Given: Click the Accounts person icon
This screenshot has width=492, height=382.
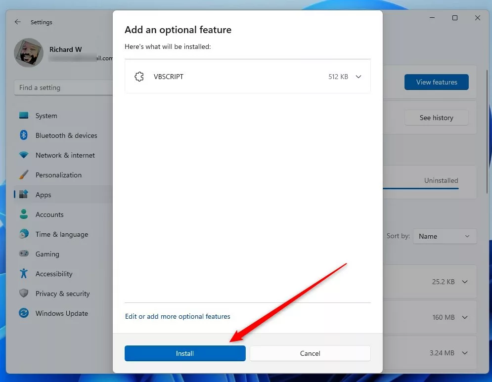Looking at the screenshot, I should click(x=24, y=214).
